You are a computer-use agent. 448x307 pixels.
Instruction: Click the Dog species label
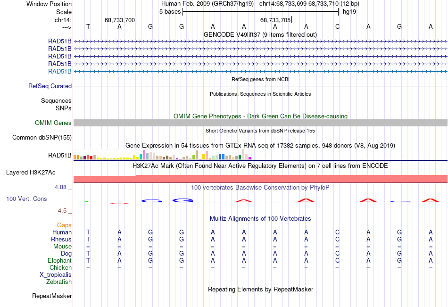66,254
